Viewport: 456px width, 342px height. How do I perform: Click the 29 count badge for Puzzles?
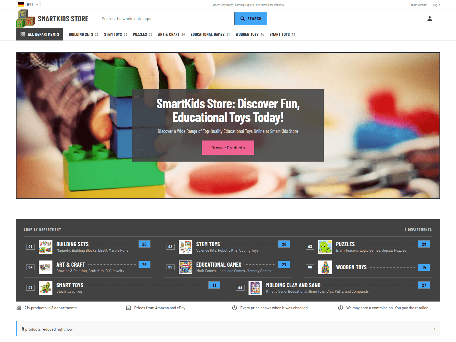click(424, 244)
